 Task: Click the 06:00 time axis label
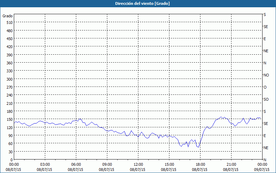[76, 165]
